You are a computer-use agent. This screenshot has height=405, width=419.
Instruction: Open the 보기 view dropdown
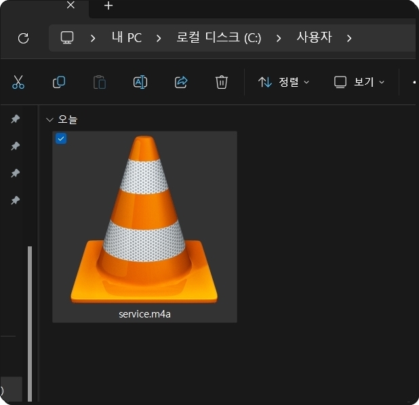click(x=359, y=82)
